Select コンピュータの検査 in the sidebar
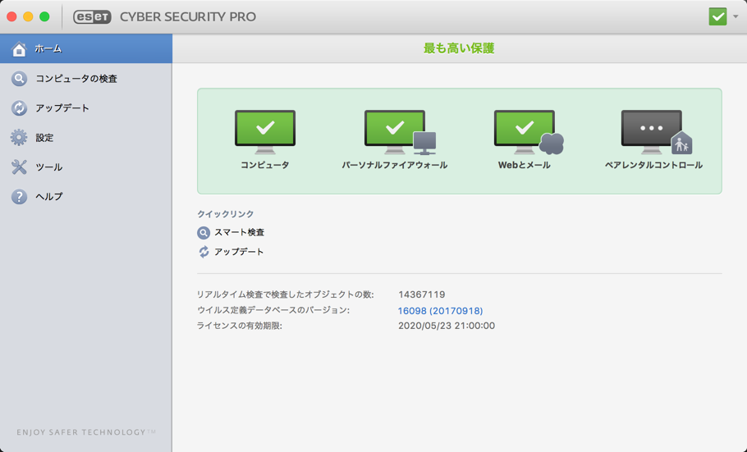This screenshot has height=452, width=747. click(85, 79)
